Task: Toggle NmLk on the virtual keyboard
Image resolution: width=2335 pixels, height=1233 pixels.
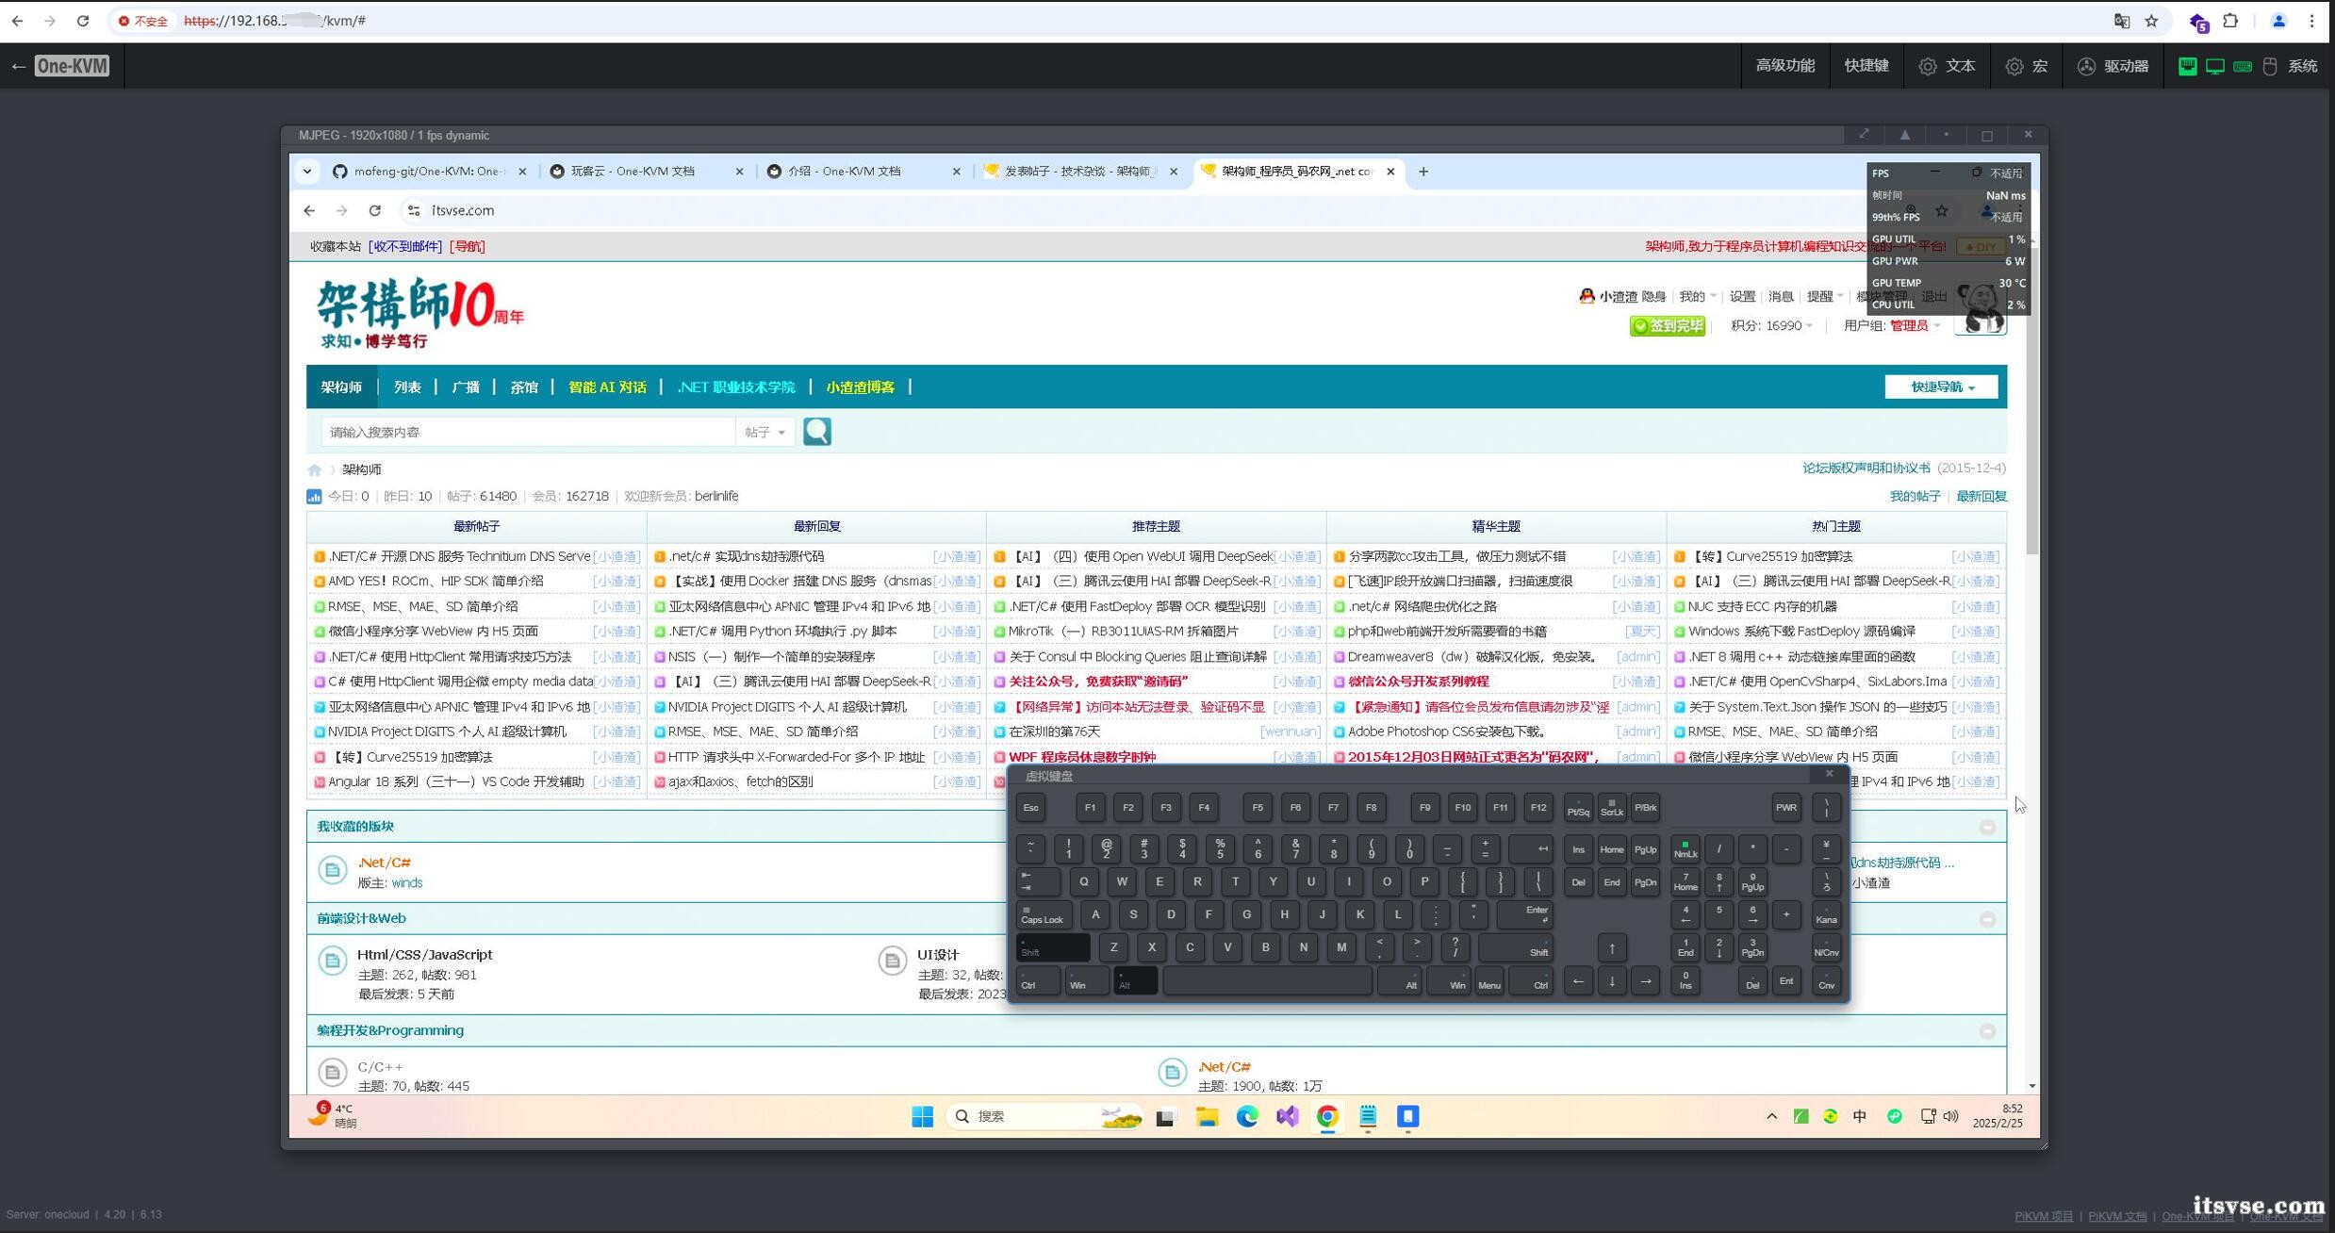Action: (1685, 849)
